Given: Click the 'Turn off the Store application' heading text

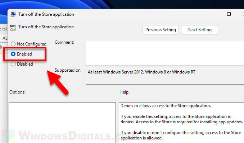Looking at the screenshot, I should pyautogui.click(x=46, y=27).
